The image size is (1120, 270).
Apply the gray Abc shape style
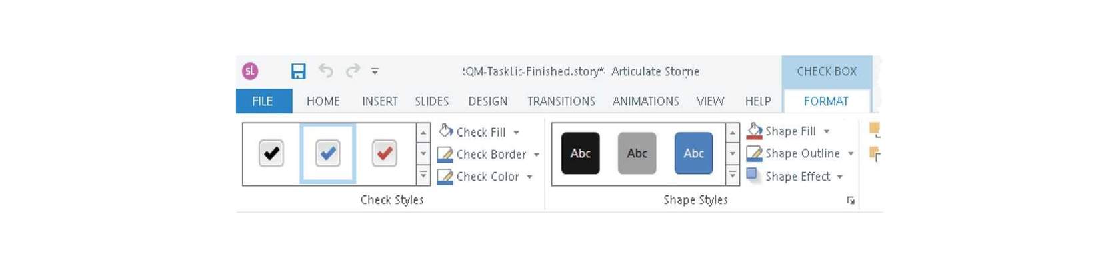637,153
